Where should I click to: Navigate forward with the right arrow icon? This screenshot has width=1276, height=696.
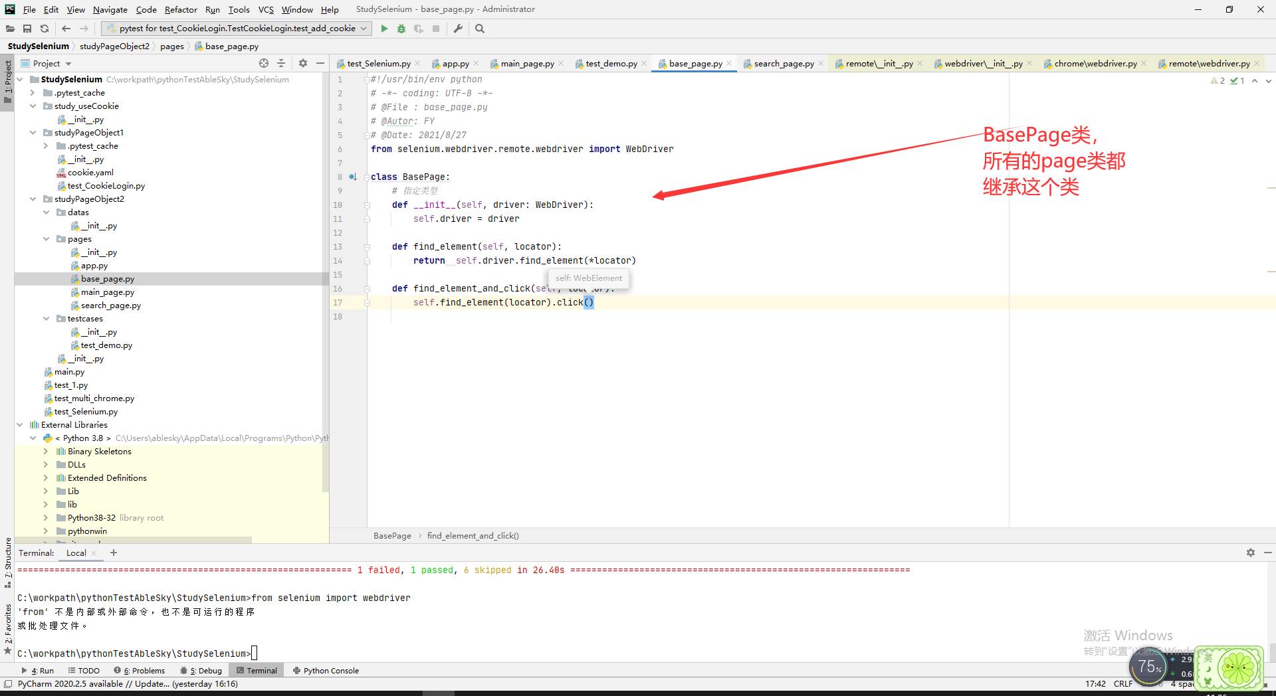click(x=84, y=29)
